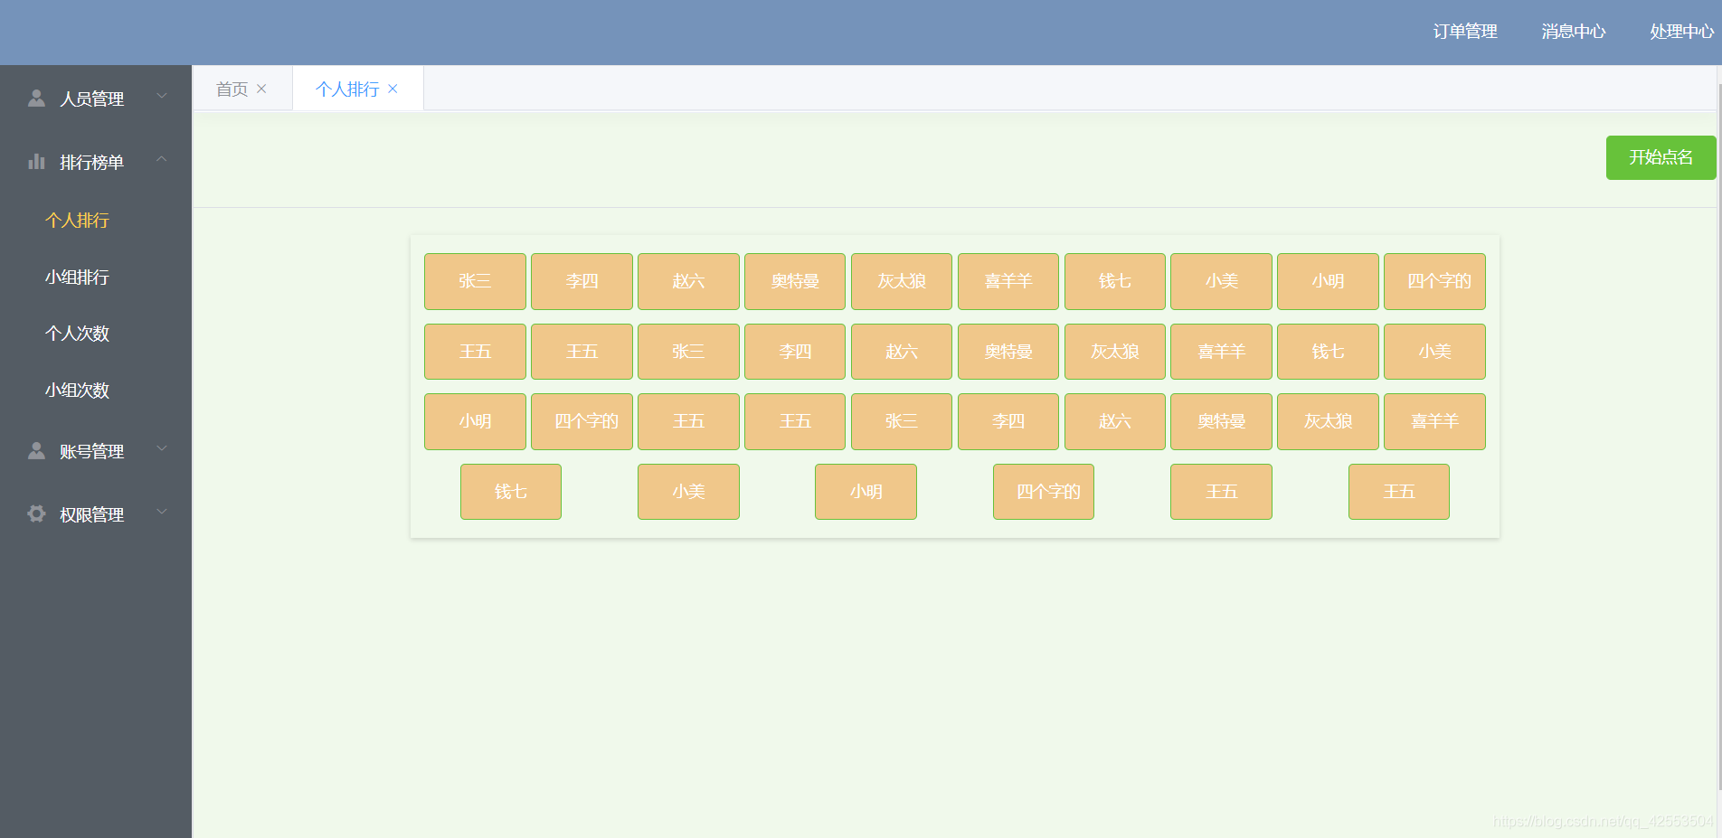This screenshot has width=1722, height=838.
Task: Click the 人员管理 person icon
Action: point(36,98)
